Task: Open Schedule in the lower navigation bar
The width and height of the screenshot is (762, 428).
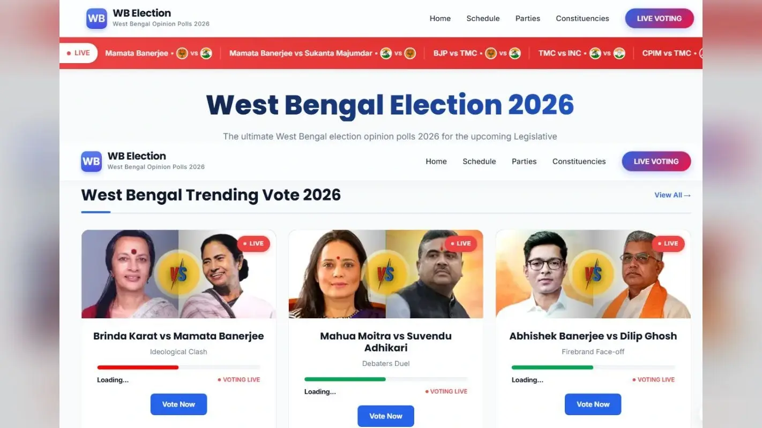Action: [x=479, y=161]
